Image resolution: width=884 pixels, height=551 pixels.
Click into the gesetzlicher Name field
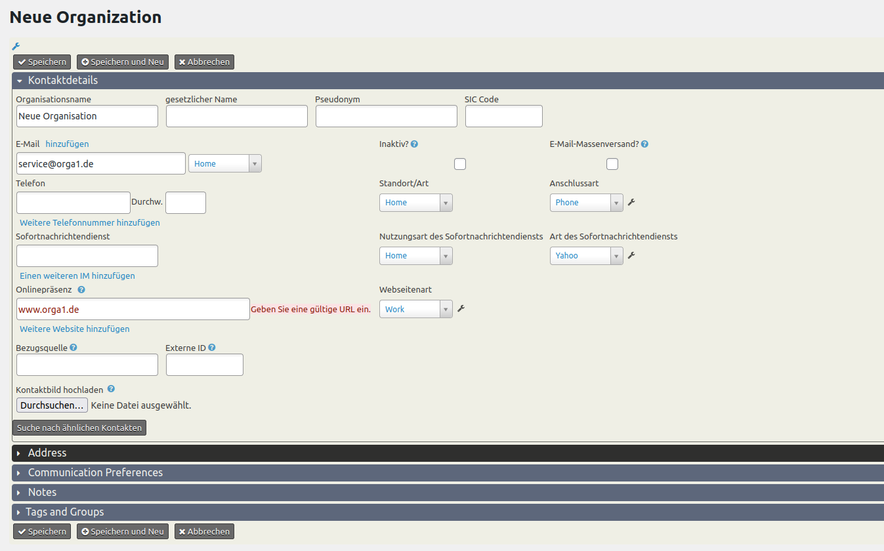(x=236, y=116)
